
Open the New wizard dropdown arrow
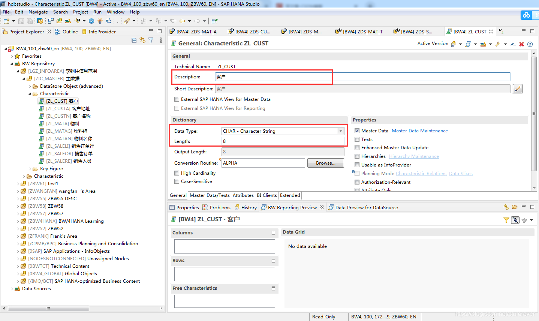tap(13, 21)
